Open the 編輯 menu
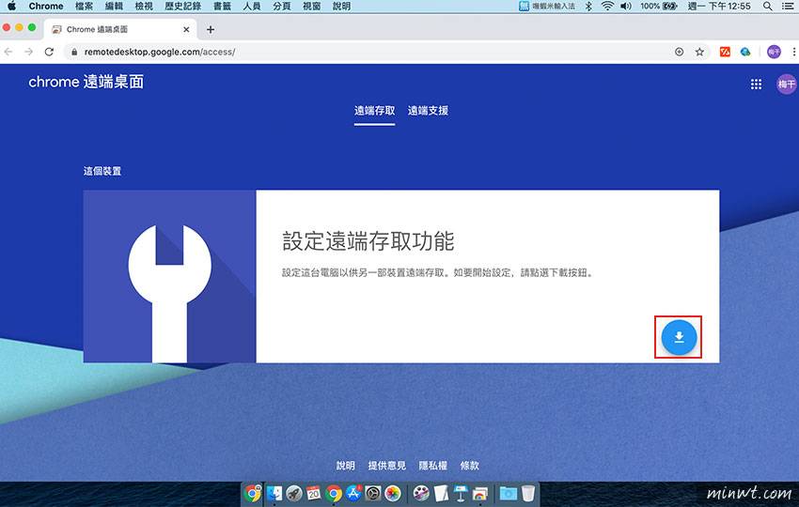Screen dimensions: 799x507 pos(114,7)
